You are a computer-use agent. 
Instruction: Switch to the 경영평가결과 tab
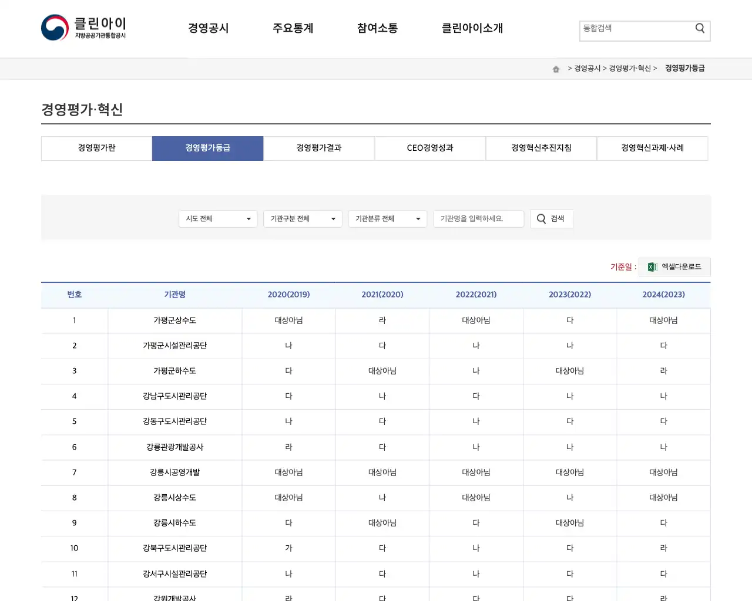pyautogui.click(x=318, y=148)
